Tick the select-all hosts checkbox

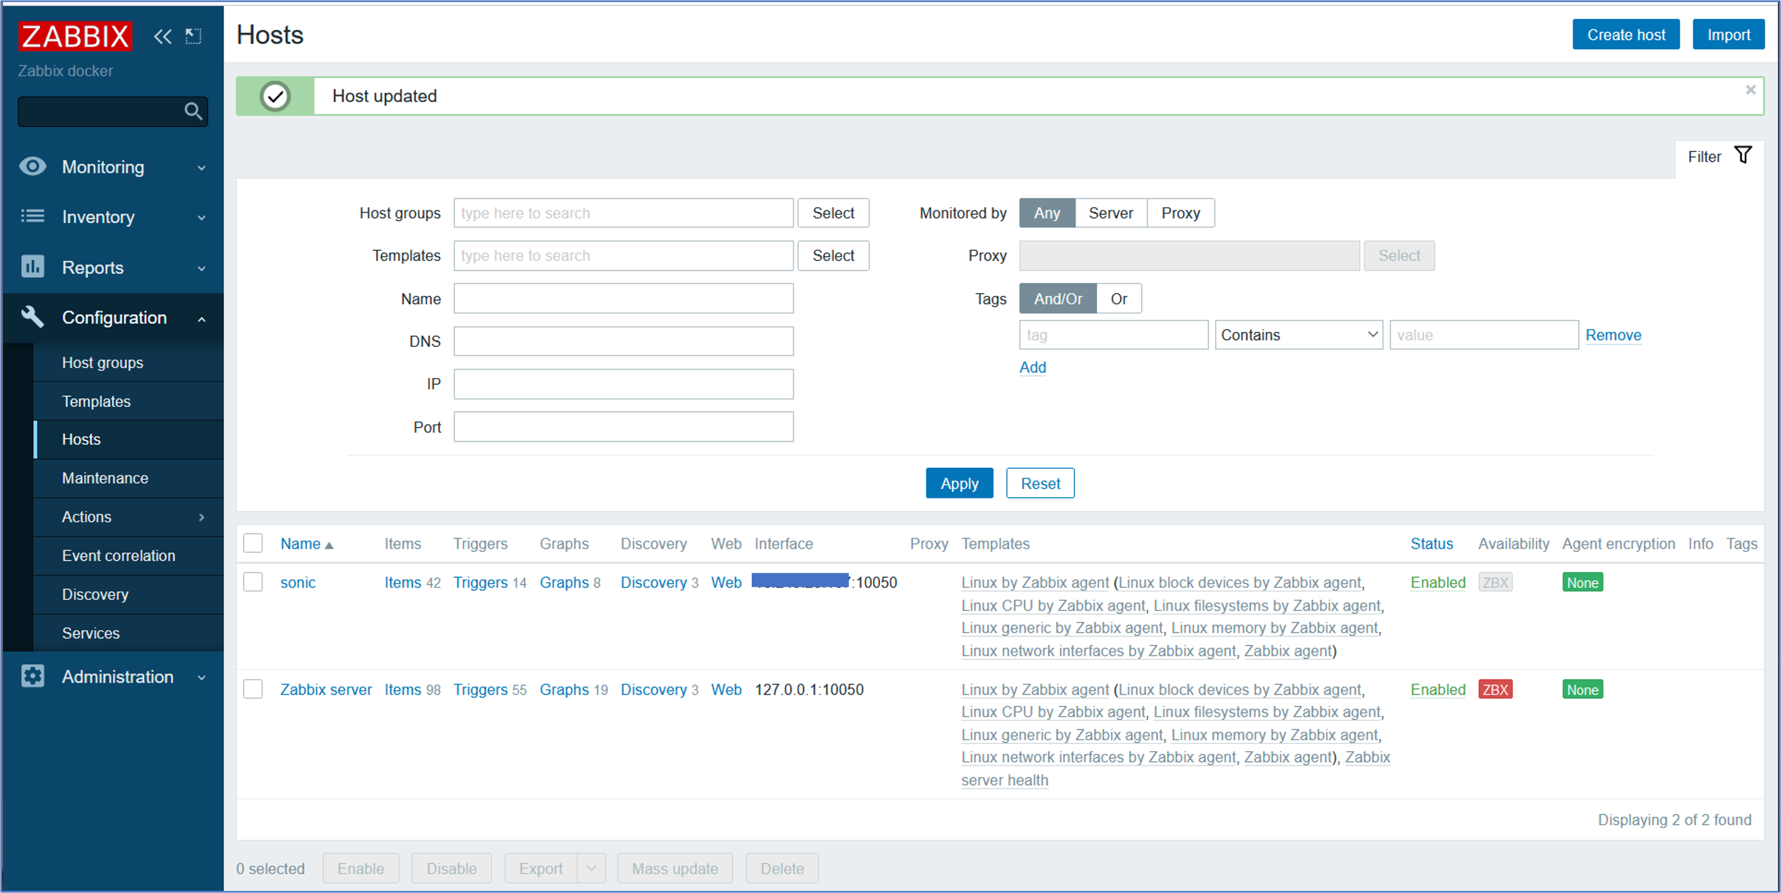[x=253, y=544]
